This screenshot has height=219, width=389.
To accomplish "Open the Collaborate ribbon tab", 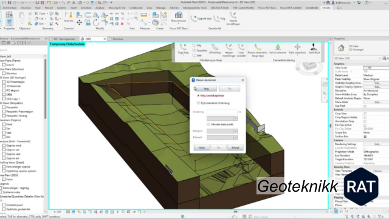I will (x=136, y=8).
